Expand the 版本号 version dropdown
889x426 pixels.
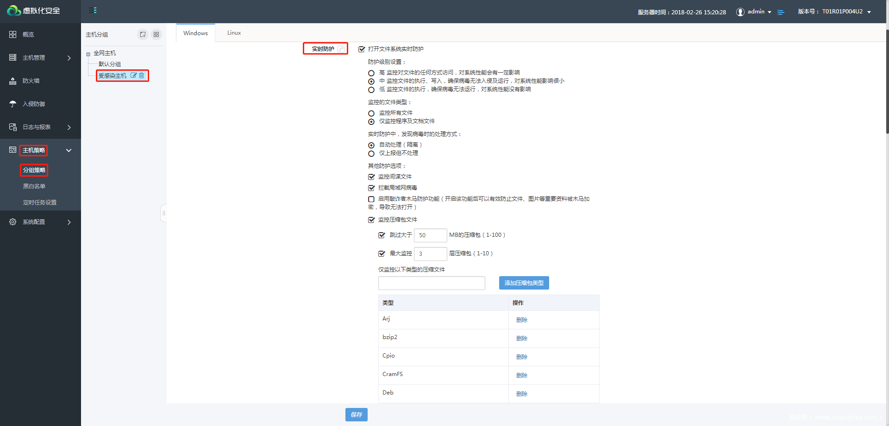869,12
